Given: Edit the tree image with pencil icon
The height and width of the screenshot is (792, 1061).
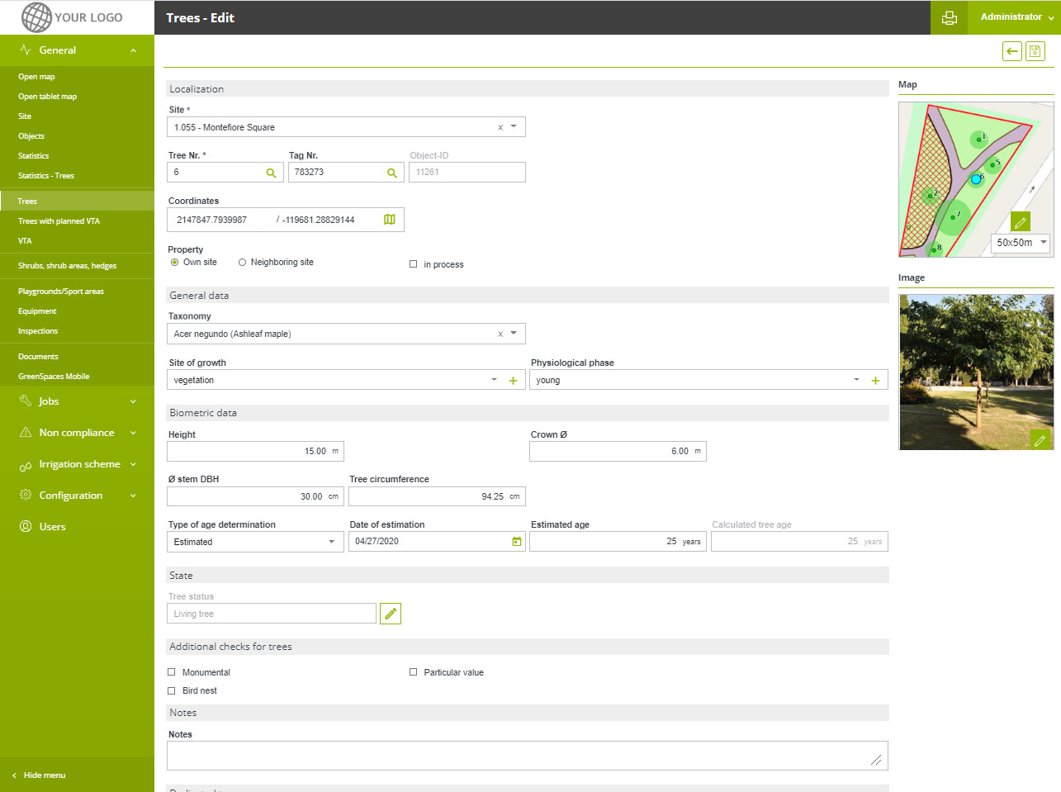Looking at the screenshot, I should 1040,440.
